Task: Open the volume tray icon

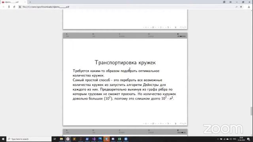Action: coord(230,139)
